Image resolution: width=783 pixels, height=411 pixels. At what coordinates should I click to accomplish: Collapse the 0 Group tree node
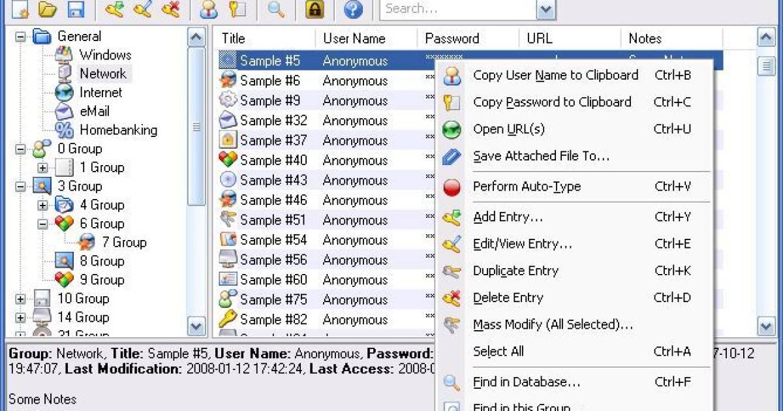tap(20, 149)
